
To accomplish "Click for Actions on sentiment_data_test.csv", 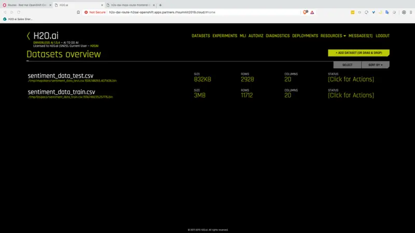I will [x=351, y=79].
